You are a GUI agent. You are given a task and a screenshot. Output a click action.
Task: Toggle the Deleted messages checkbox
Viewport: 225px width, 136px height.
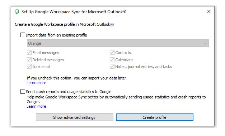pos(29,59)
